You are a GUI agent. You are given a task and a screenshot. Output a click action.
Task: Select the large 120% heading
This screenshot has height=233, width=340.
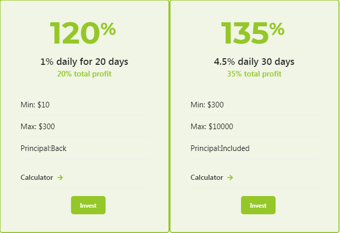(83, 33)
